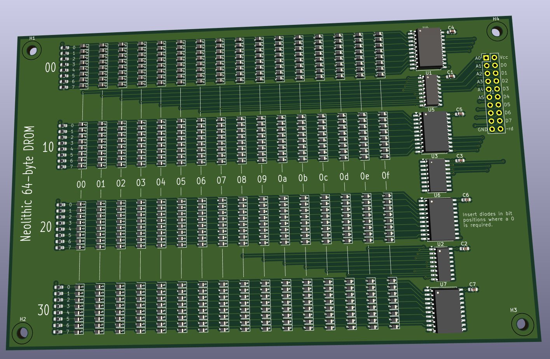Image resolution: width=550 pixels, height=359 pixels.
Task: Select the GND header pin
Action: [492, 129]
